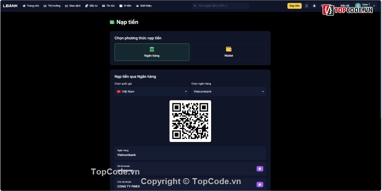Viewport: 382px width, 191px height.
Task: Copy the account holder name CONG TY FINEX
Action: [x=260, y=185]
